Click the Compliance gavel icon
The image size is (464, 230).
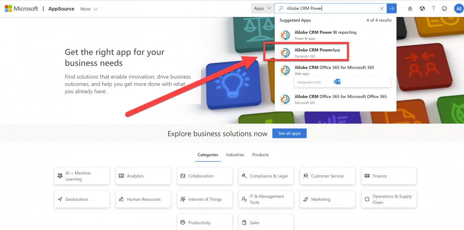(244, 176)
